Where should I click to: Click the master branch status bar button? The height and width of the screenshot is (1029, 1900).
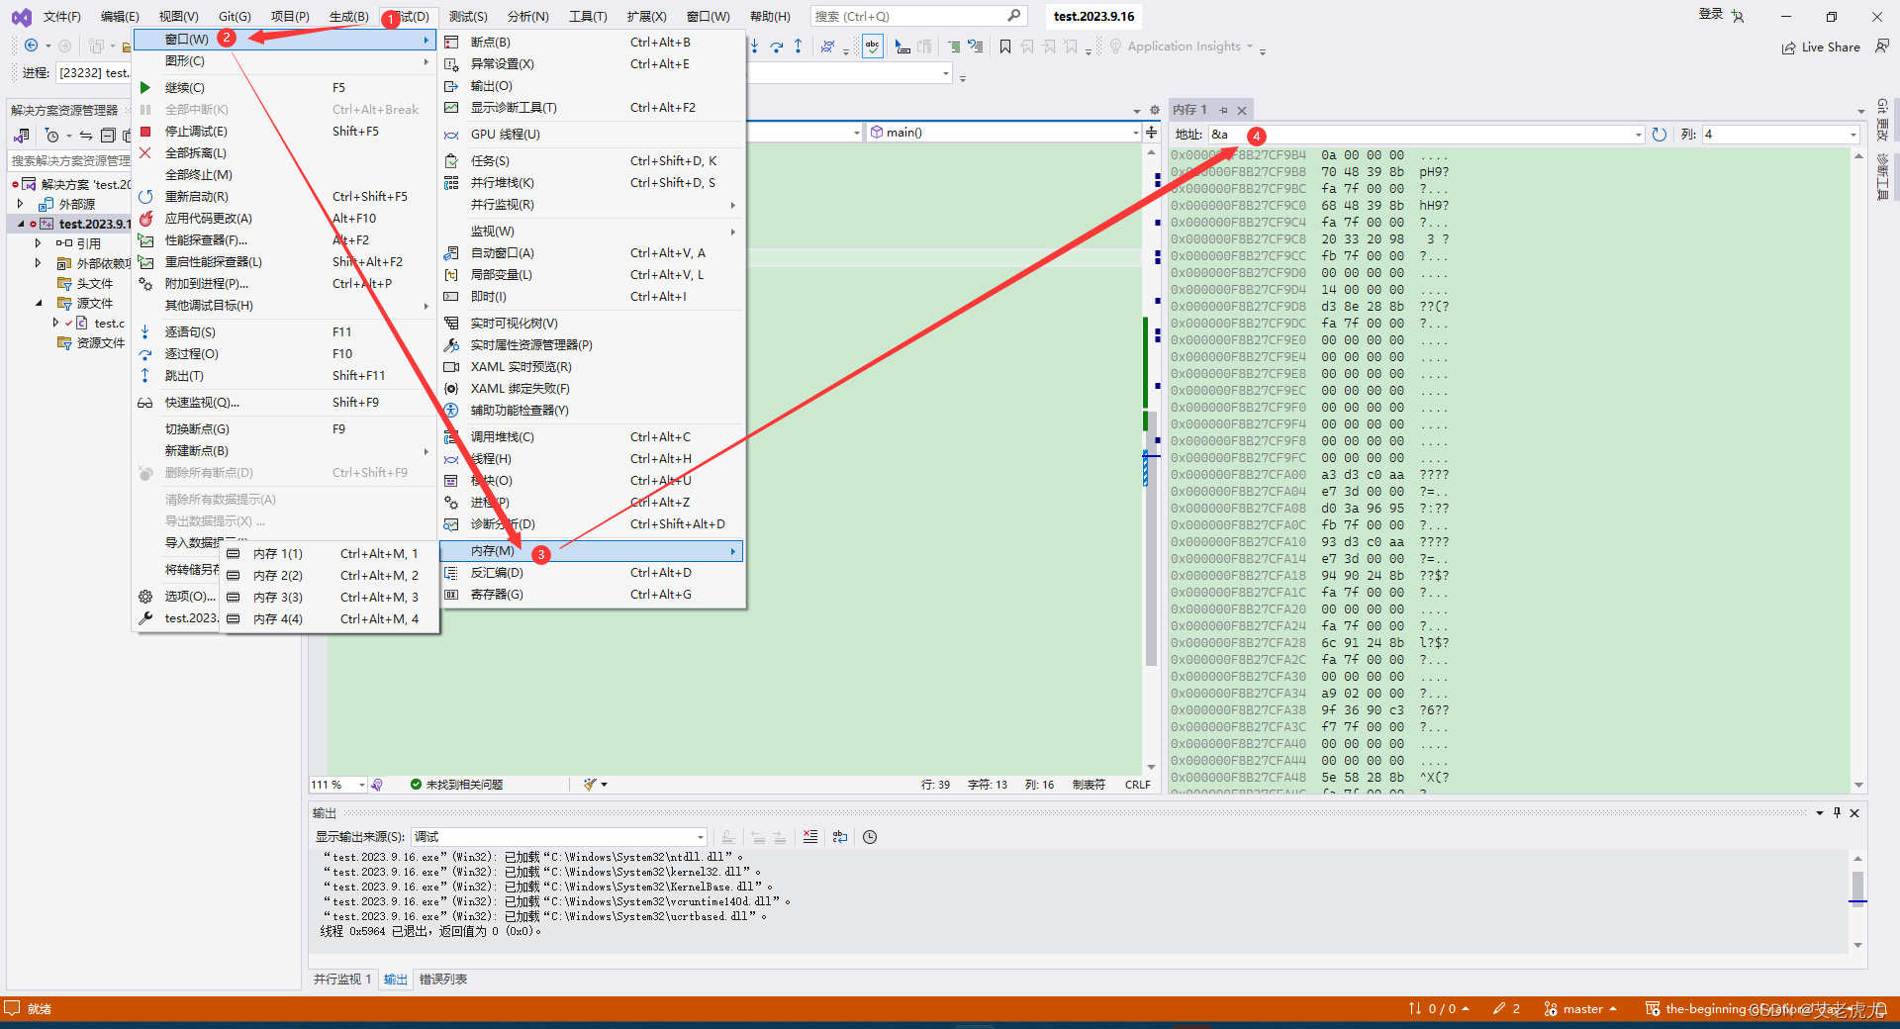coord(1580,1009)
